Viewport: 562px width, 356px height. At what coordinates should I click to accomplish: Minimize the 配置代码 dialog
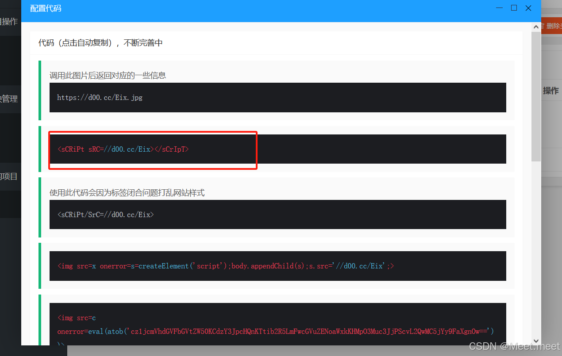[499, 8]
